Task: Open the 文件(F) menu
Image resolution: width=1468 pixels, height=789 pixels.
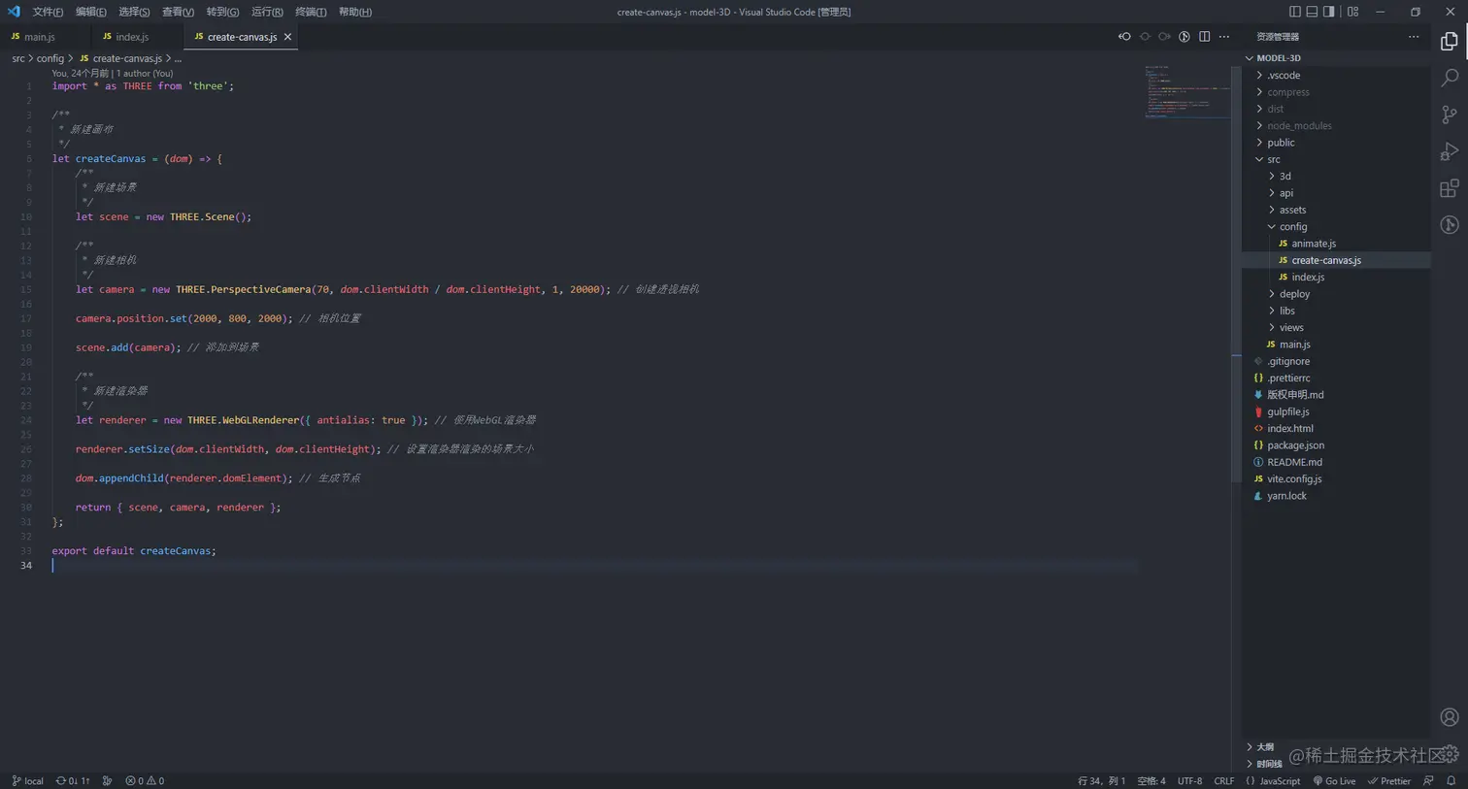Action: click(48, 12)
